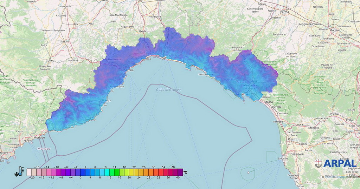Click the Imperia label on the coast
The image size is (360, 189).
pos(90,120)
